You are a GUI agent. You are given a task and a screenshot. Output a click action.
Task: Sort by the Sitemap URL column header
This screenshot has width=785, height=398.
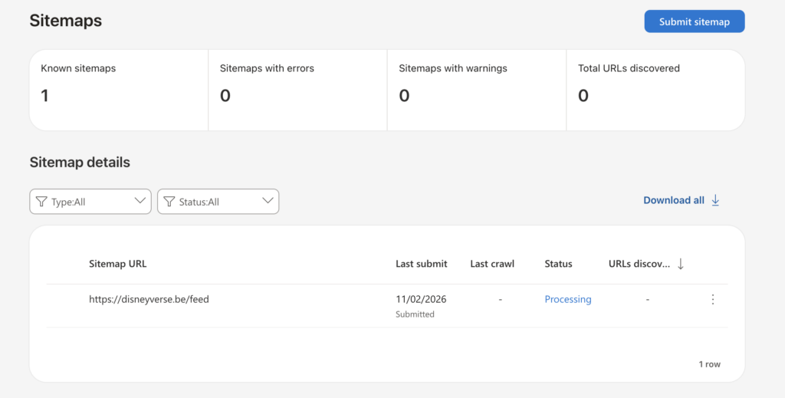[x=117, y=264]
